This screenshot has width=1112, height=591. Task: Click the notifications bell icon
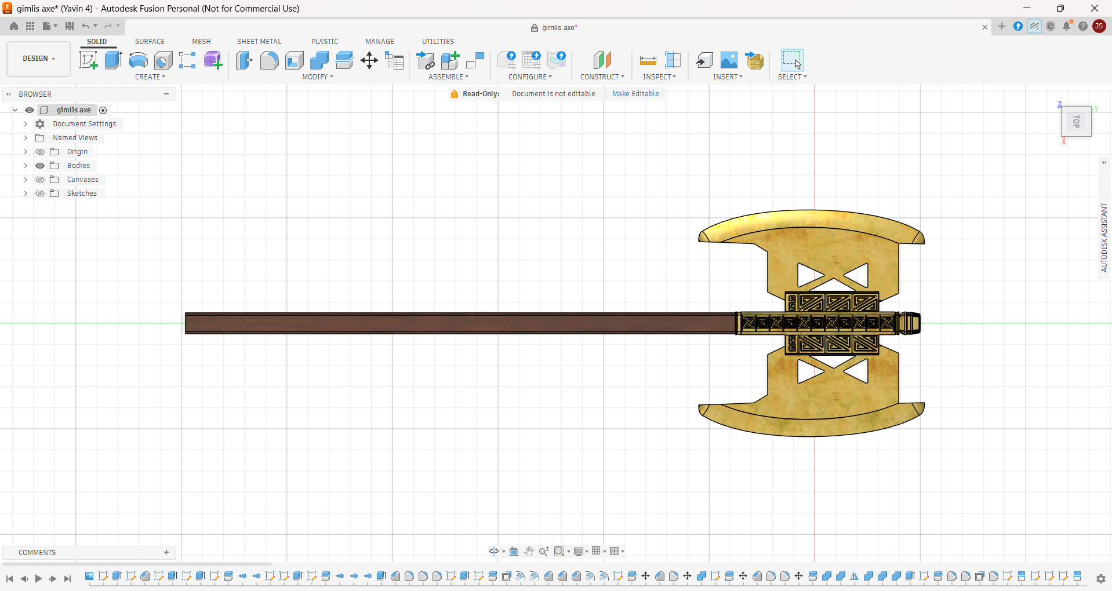coord(1066,26)
